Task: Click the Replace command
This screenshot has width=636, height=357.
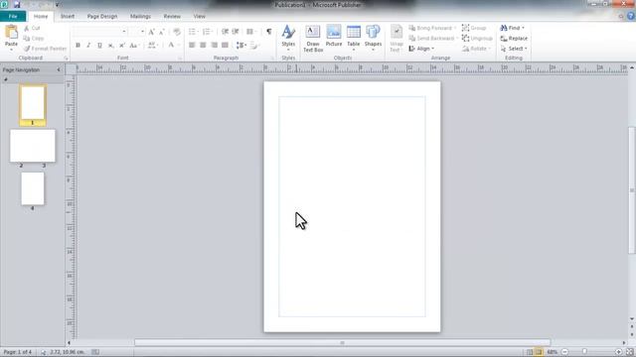Action: 514,39
